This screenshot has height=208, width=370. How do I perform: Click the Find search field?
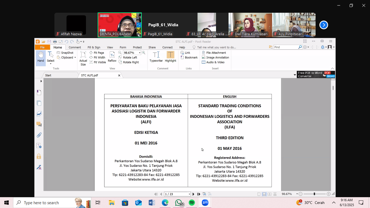(x=286, y=47)
